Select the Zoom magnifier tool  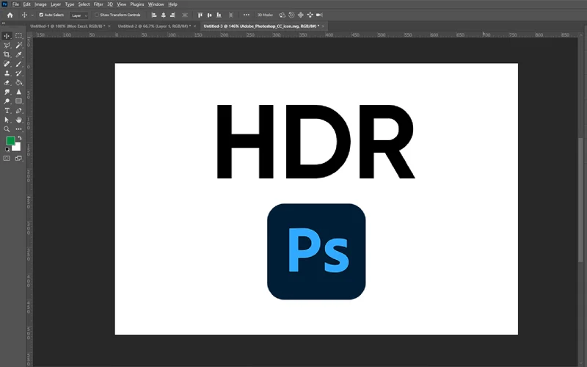tap(7, 129)
